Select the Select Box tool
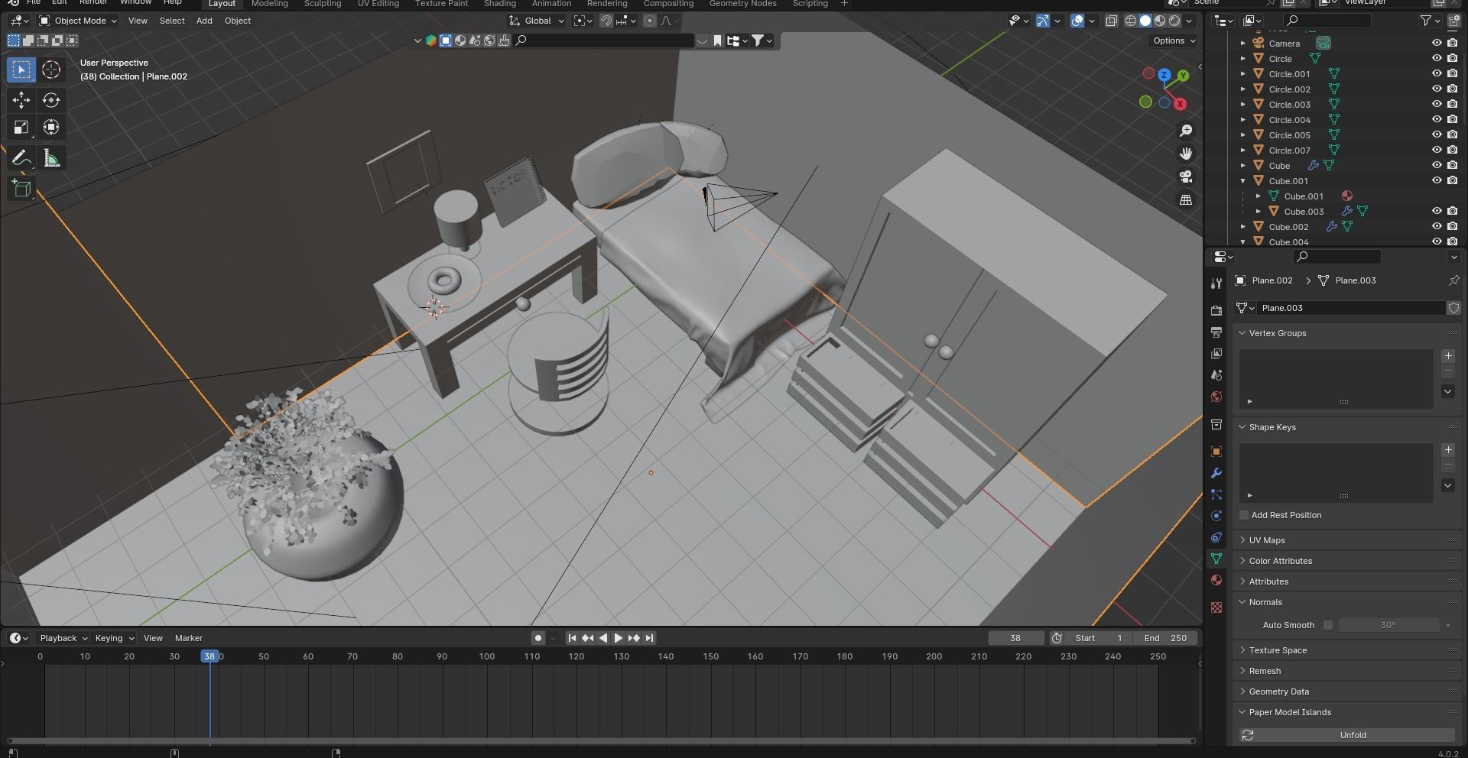 [21, 70]
